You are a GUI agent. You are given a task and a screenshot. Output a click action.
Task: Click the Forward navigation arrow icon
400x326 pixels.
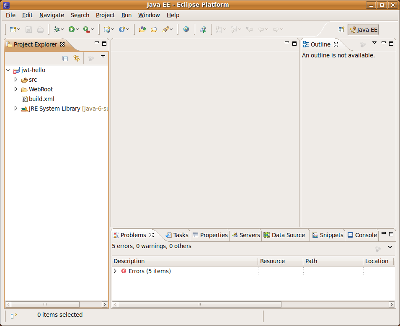(276, 29)
